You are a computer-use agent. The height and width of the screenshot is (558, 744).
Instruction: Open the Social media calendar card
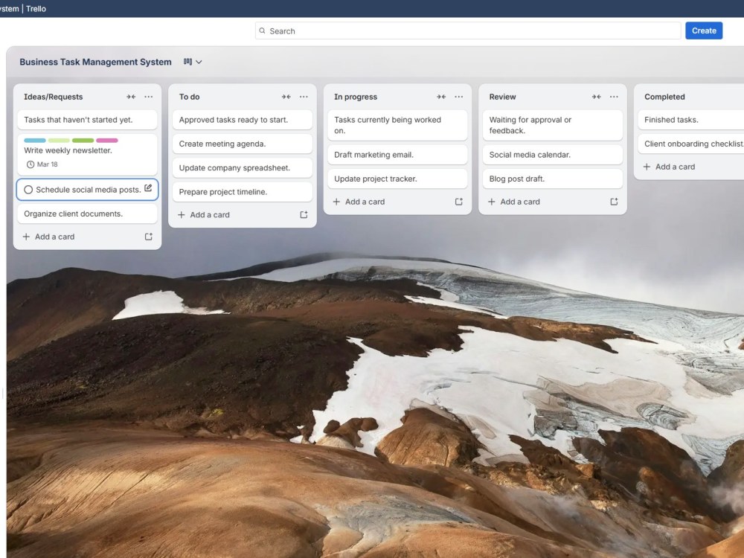[x=553, y=155]
